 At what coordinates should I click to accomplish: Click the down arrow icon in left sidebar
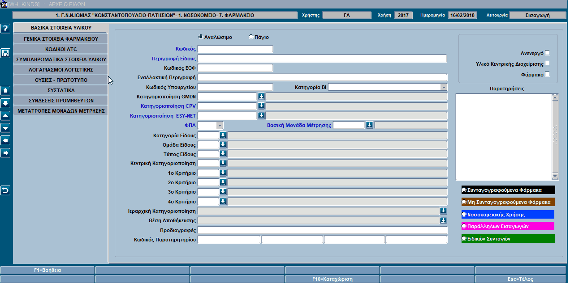[5, 103]
